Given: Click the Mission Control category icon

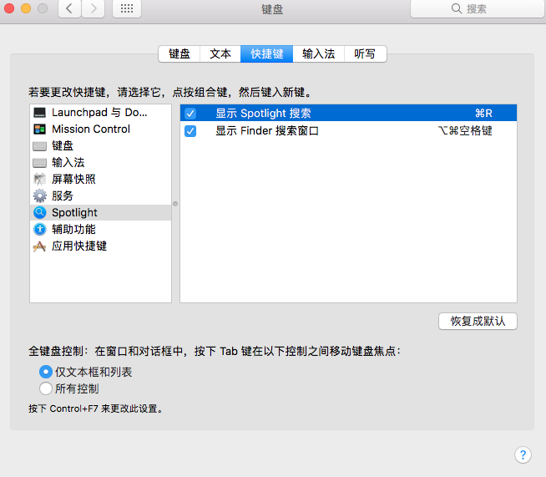Looking at the screenshot, I should (39, 129).
